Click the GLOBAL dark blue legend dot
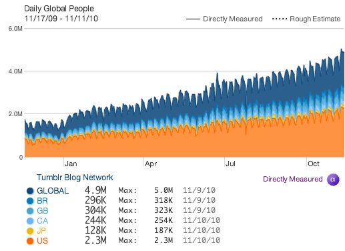Viewport: 345px width, 251px height. [x=30, y=191]
